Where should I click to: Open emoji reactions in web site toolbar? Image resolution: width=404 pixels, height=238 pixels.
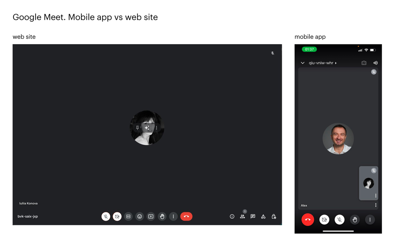coord(140,216)
